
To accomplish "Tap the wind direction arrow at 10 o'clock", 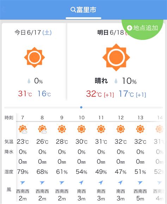I will tap(81, 183).
